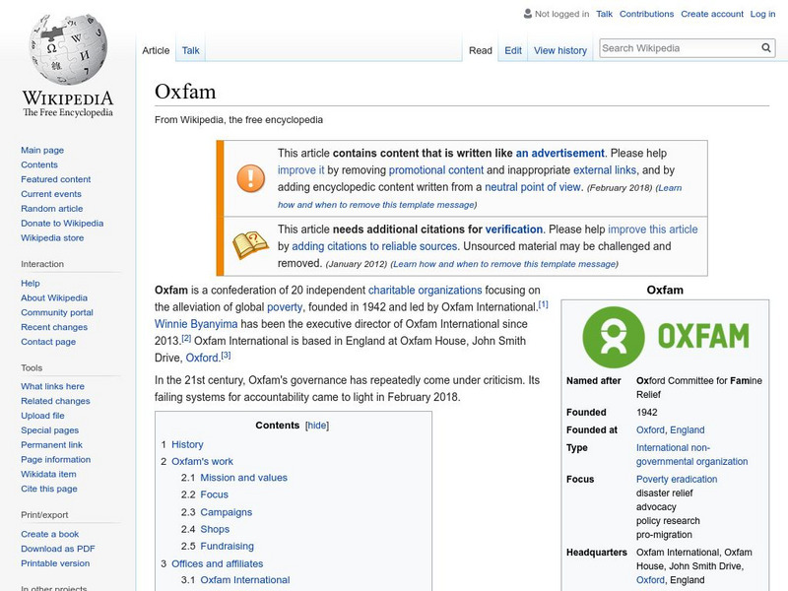The width and height of the screenshot is (788, 591).
Task: Open Recent changes link
Action: click(x=54, y=327)
